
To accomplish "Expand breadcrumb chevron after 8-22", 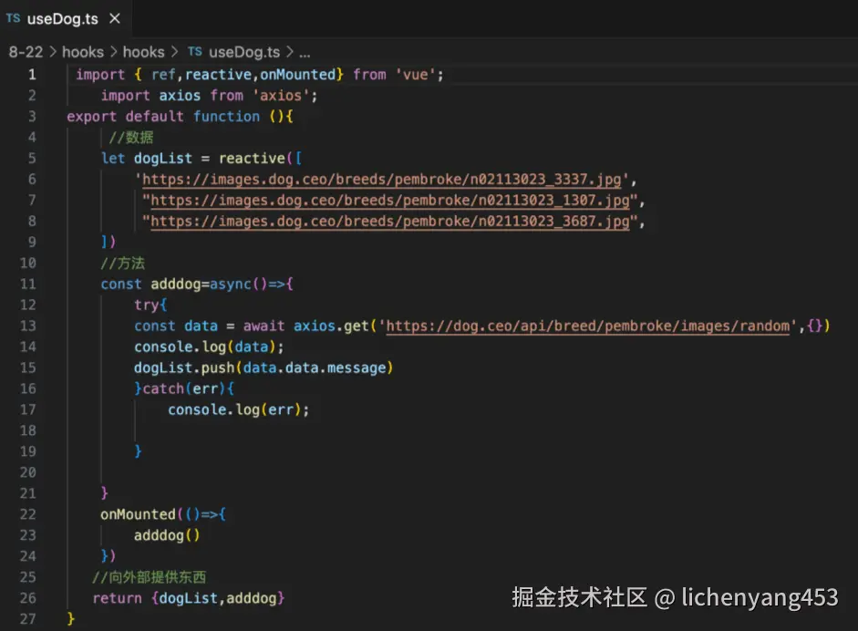I will point(53,52).
